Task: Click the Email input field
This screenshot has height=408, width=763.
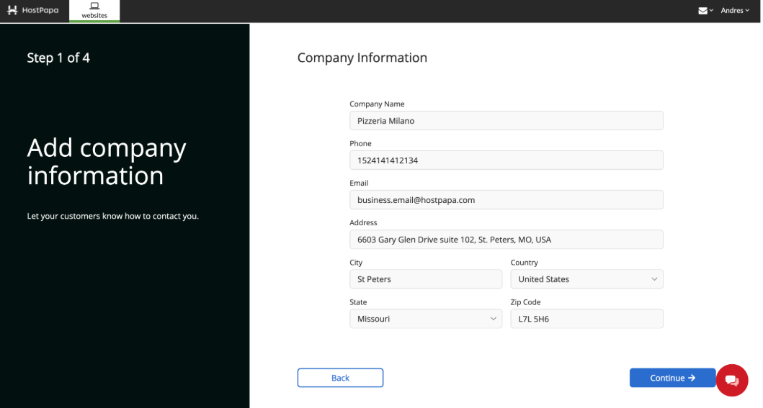Action: (506, 199)
